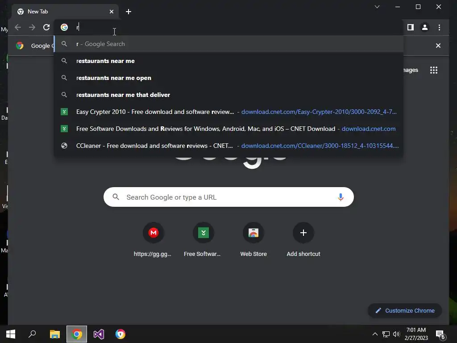Choose 'restaurants near me open' suggestion
This screenshot has height=343, width=457.
tap(229, 78)
